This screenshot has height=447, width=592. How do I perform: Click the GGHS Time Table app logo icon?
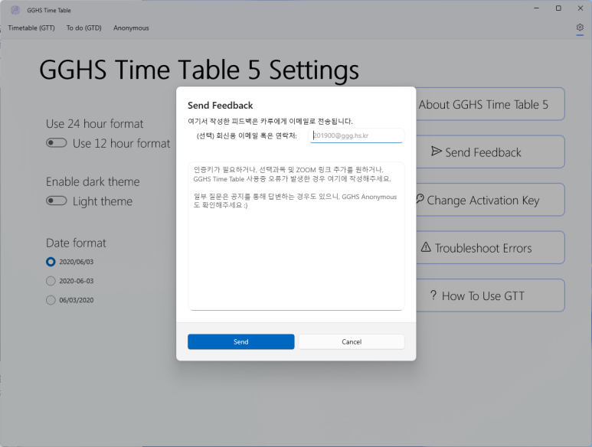[x=15, y=10]
